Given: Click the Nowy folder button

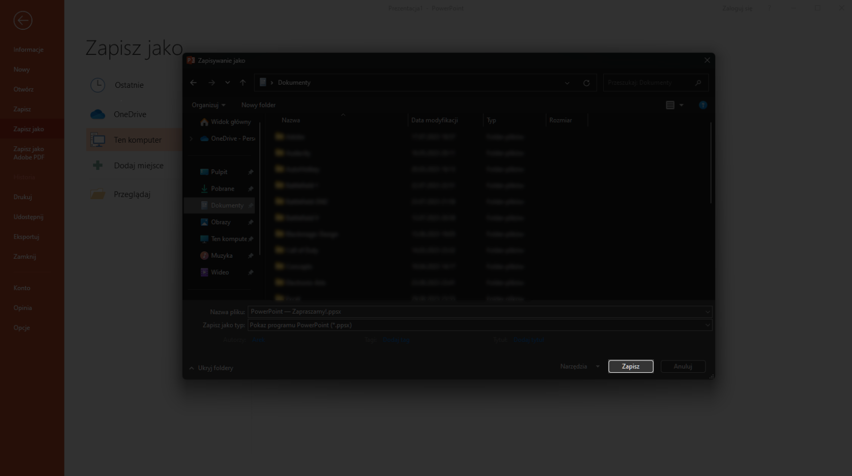Looking at the screenshot, I should click(x=258, y=105).
